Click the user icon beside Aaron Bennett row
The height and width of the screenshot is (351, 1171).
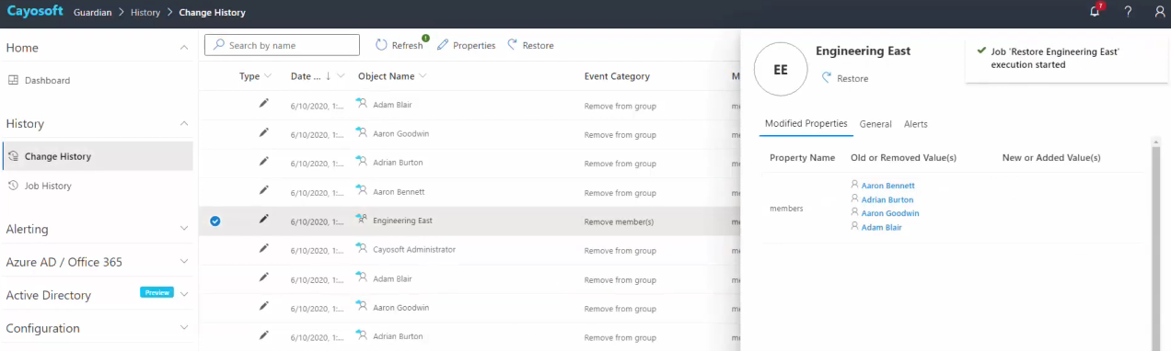[362, 190]
